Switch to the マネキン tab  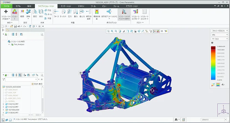(81, 6)
